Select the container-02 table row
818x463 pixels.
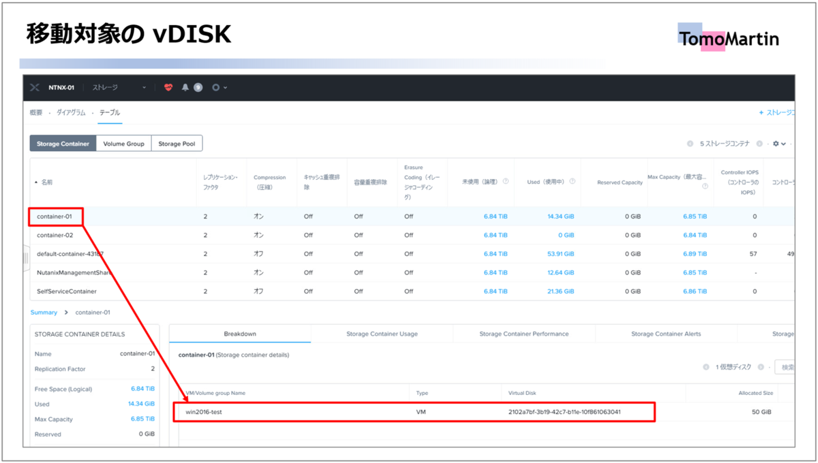point(412,235)
